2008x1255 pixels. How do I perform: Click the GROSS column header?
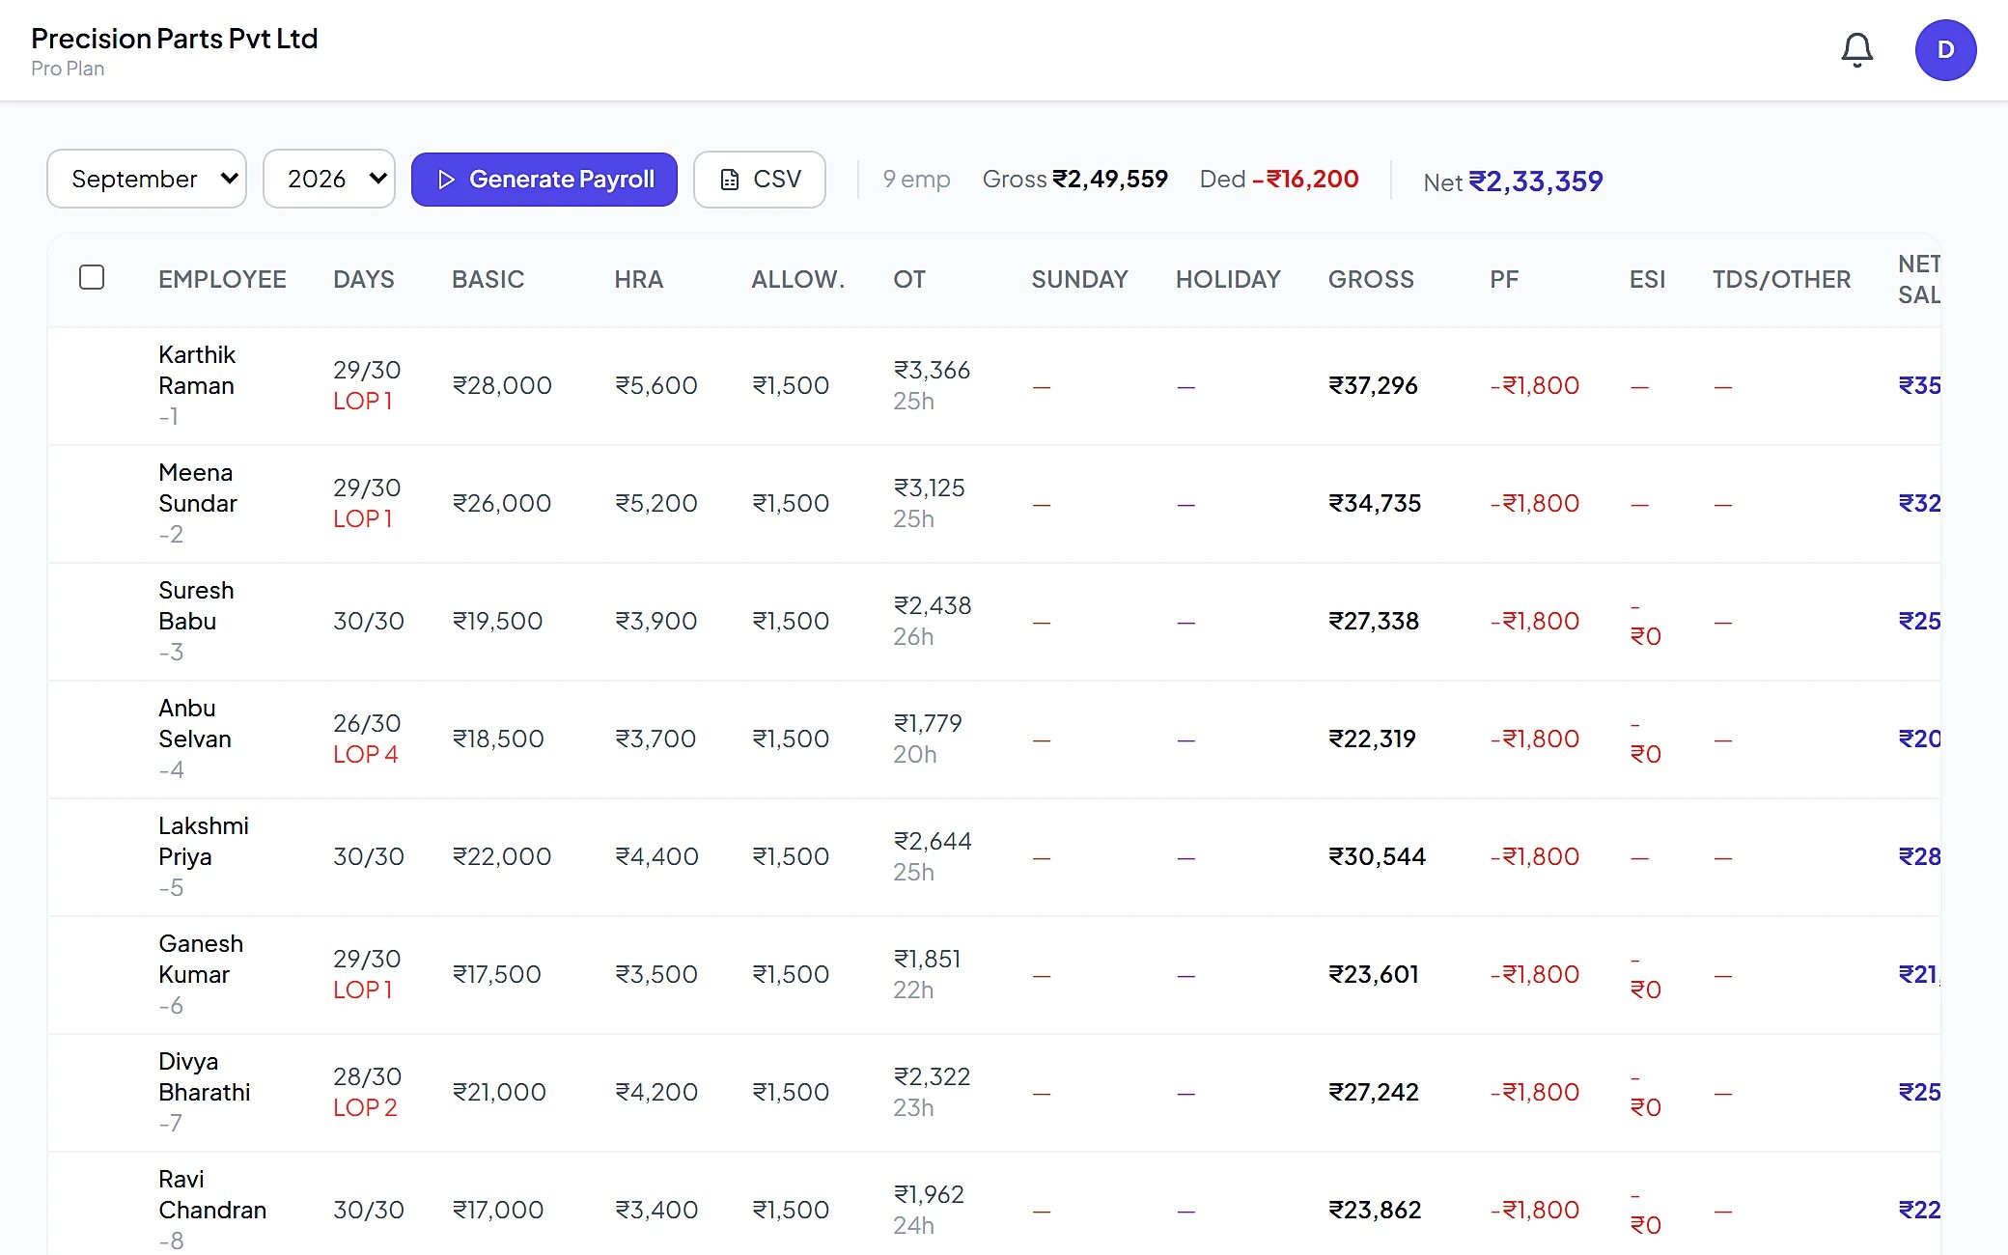click(x=1371, y=280)
